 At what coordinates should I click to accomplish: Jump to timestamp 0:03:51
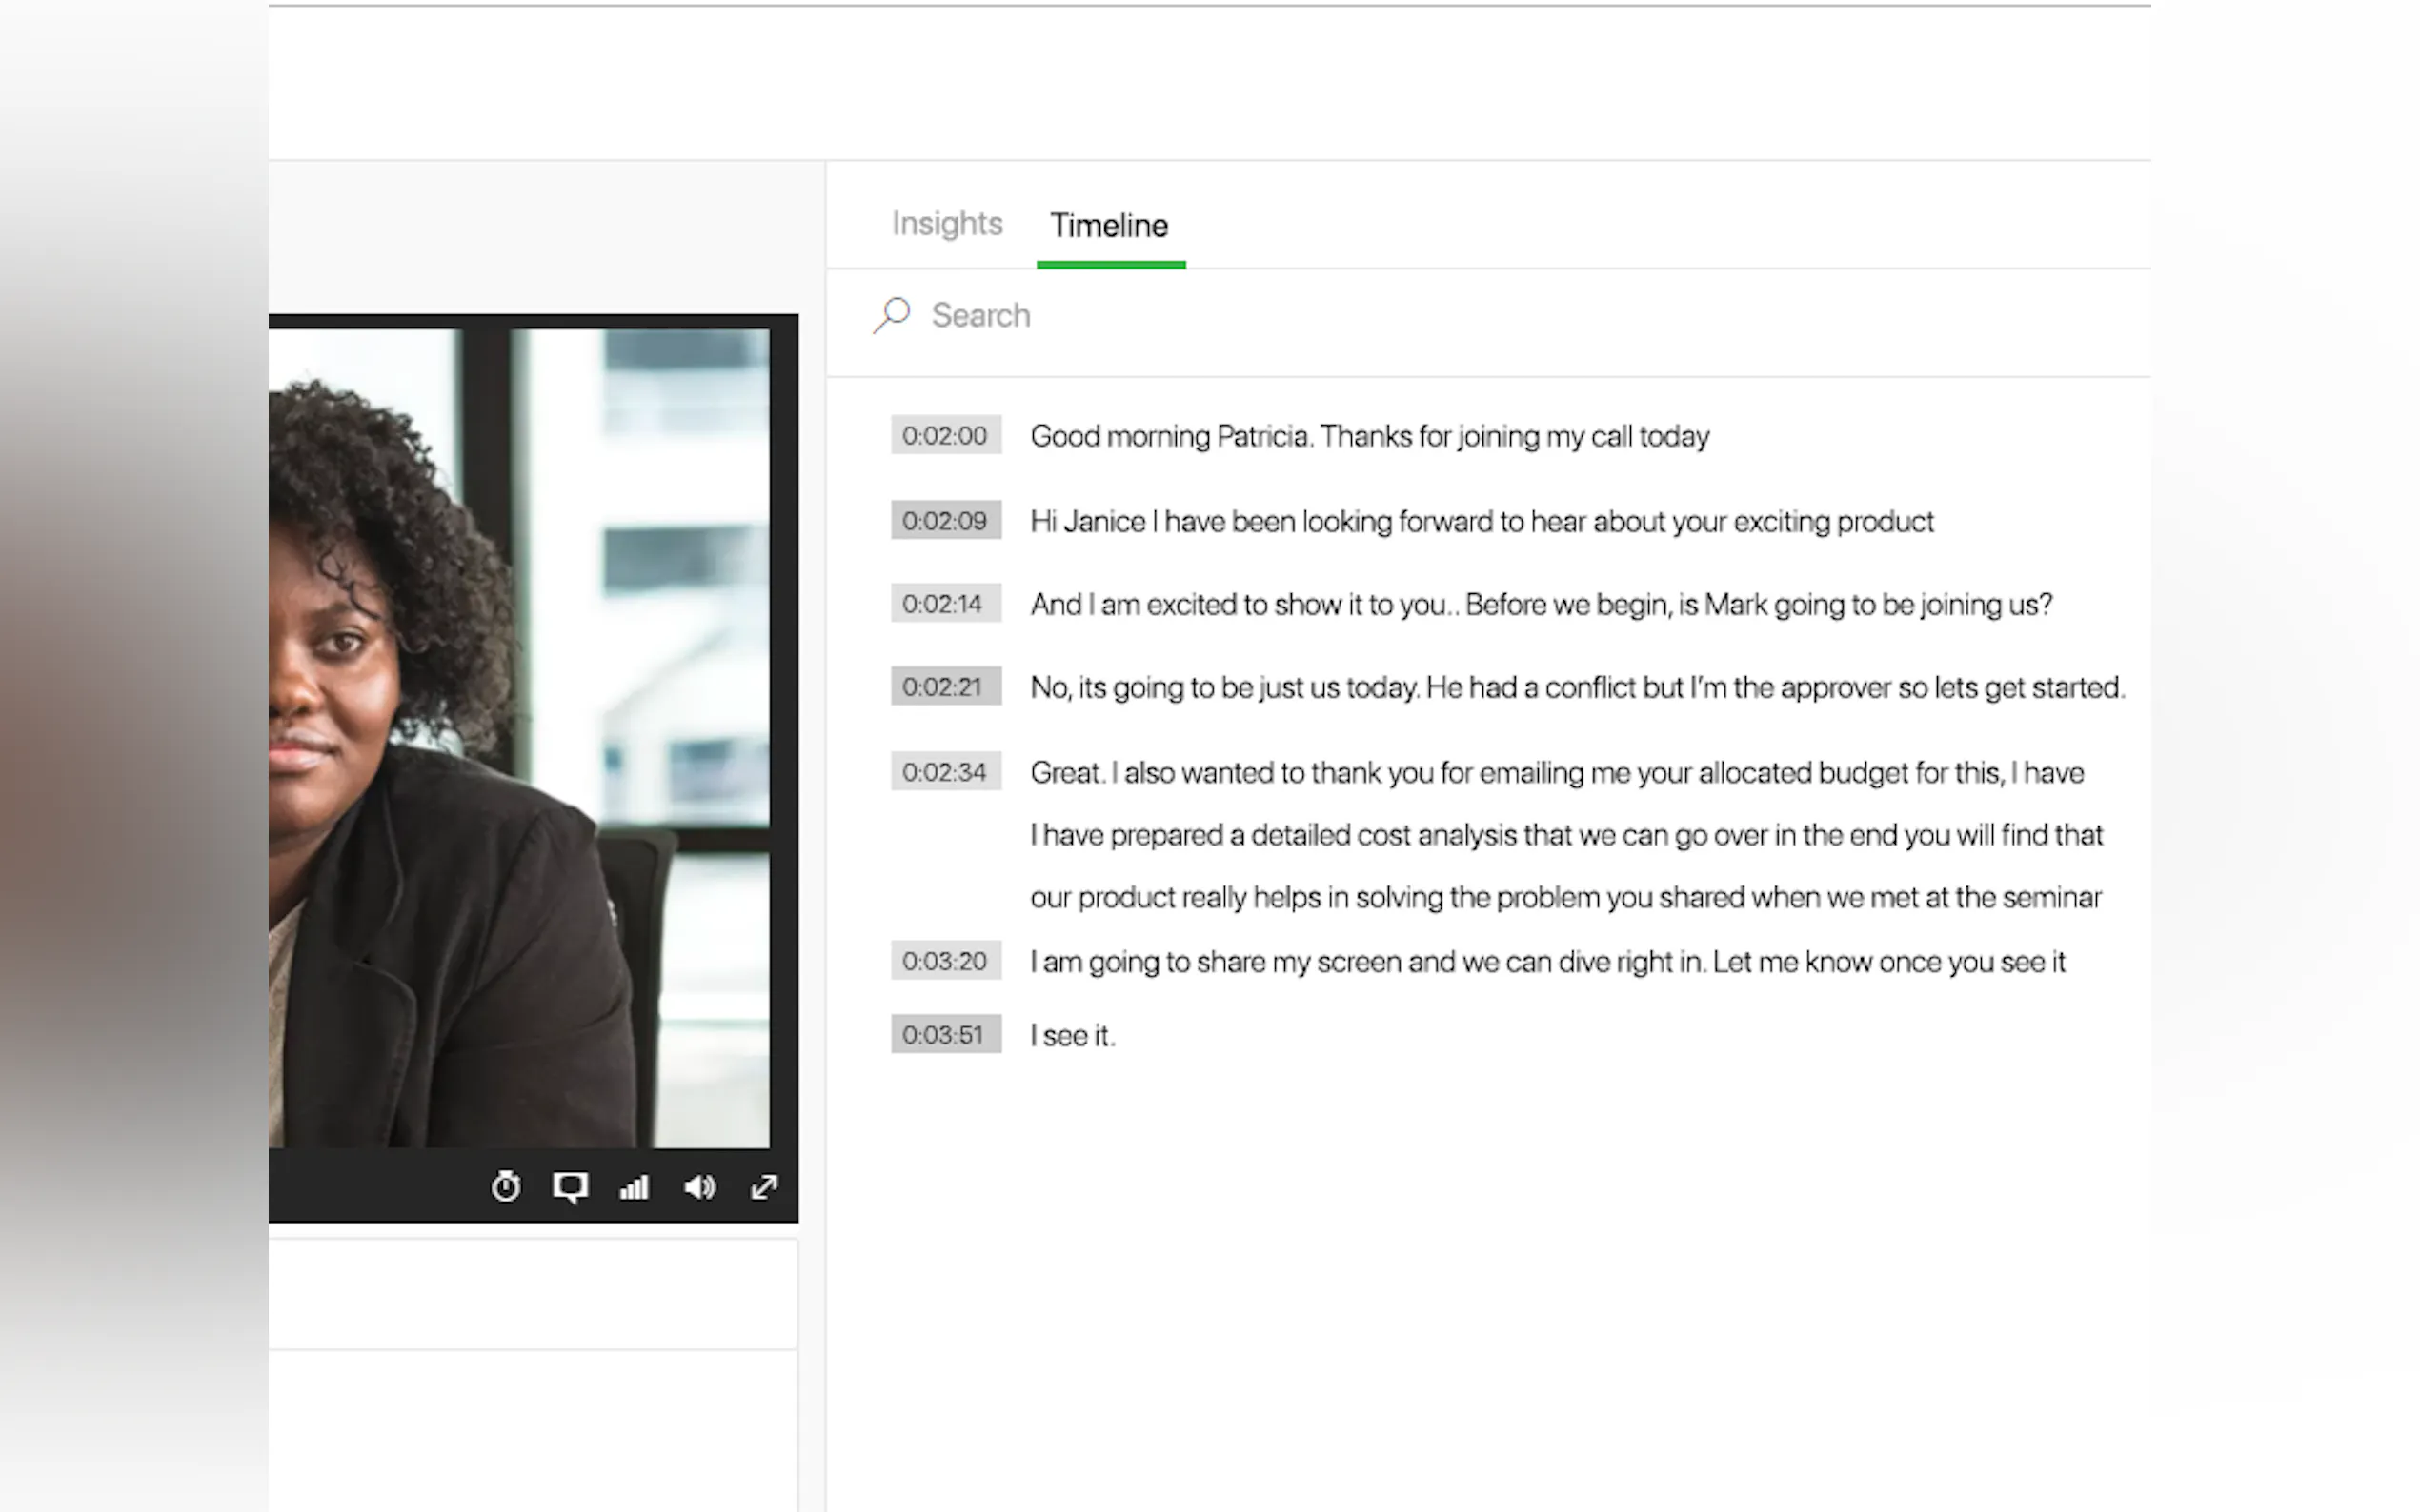pyautogui.click(x=944, y=1035)
